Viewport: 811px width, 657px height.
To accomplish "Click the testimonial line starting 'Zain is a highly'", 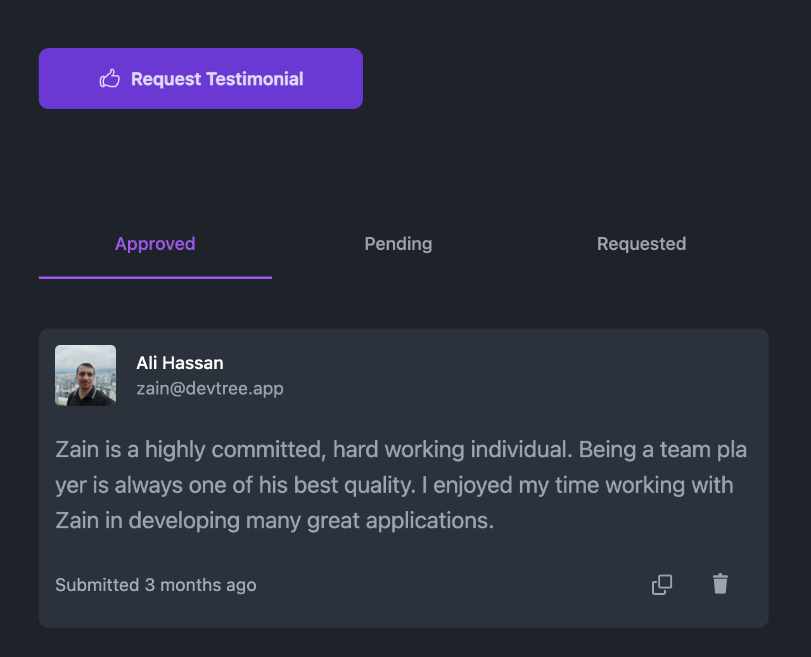I will click(x=401, y=450).
